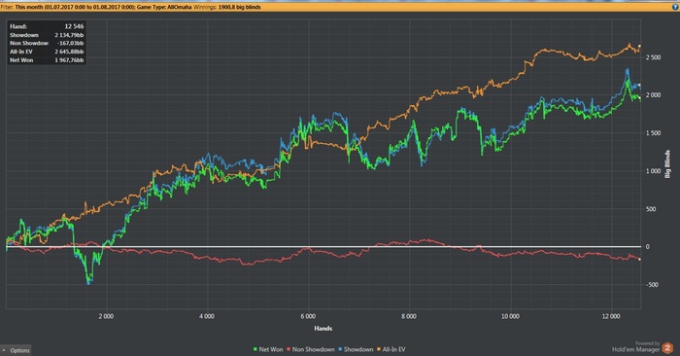
Task: Click the '-500' y-axis tick label
Action: click(652, 285)
